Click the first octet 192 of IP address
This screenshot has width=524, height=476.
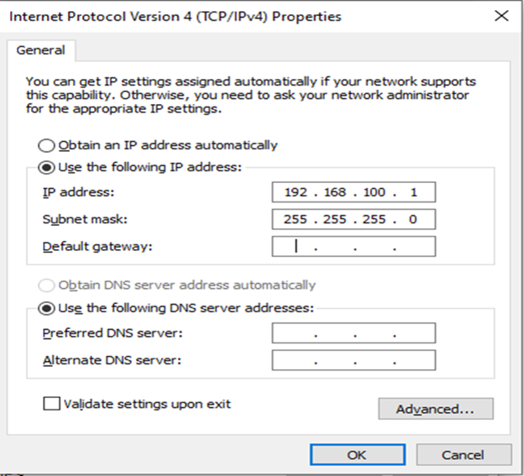pyautogui.click(x=297, y=192)
